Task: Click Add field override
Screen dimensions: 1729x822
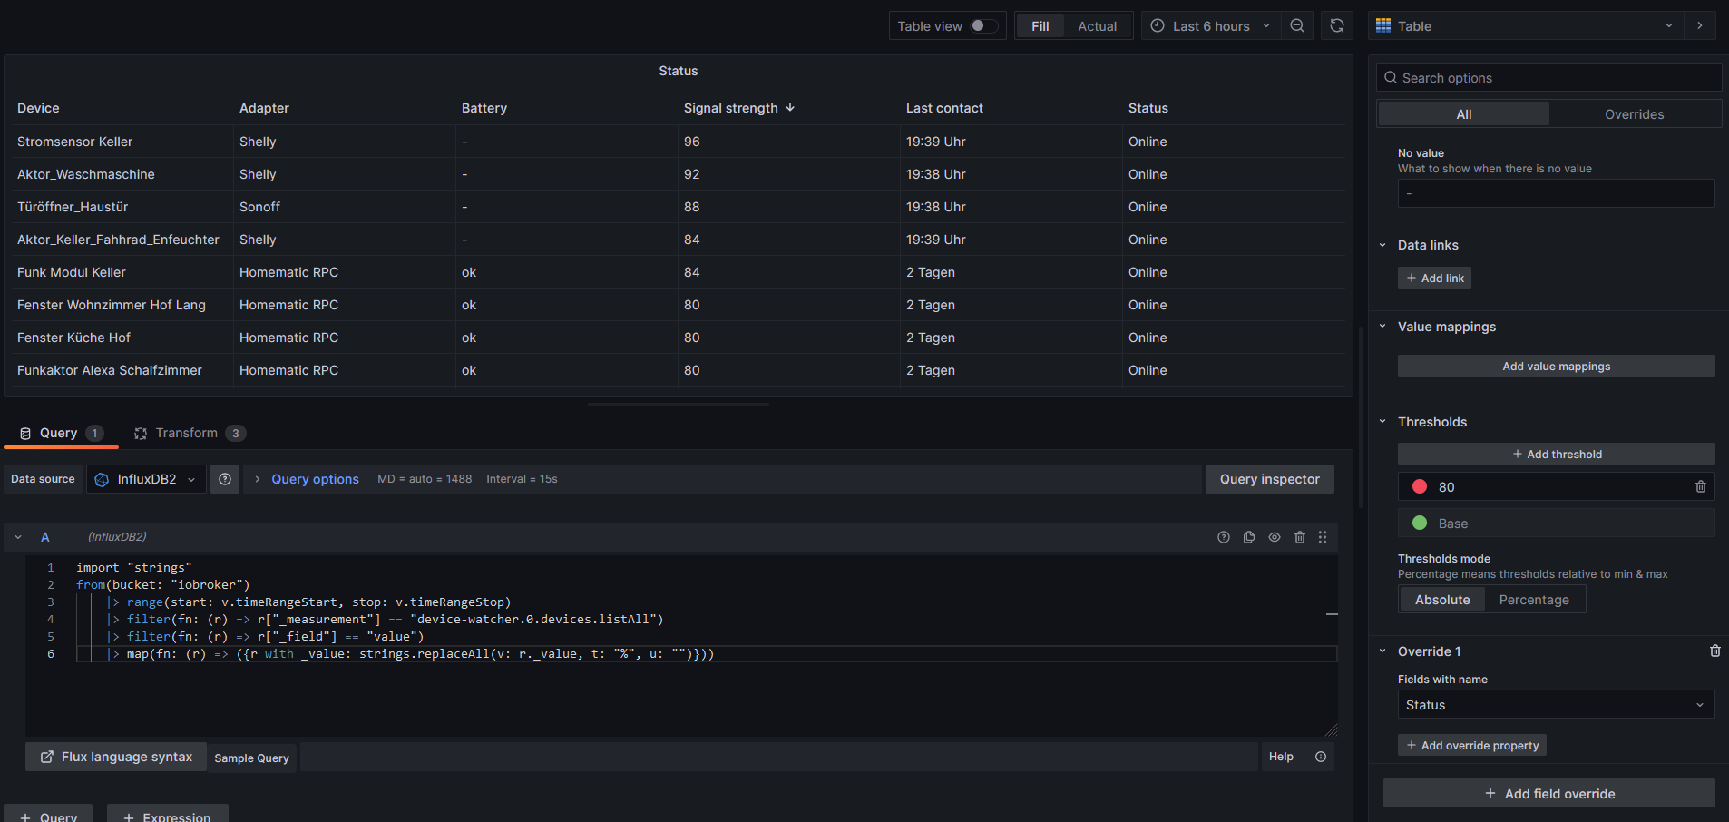Action: pyautogui.click(x=1549, y=793)
